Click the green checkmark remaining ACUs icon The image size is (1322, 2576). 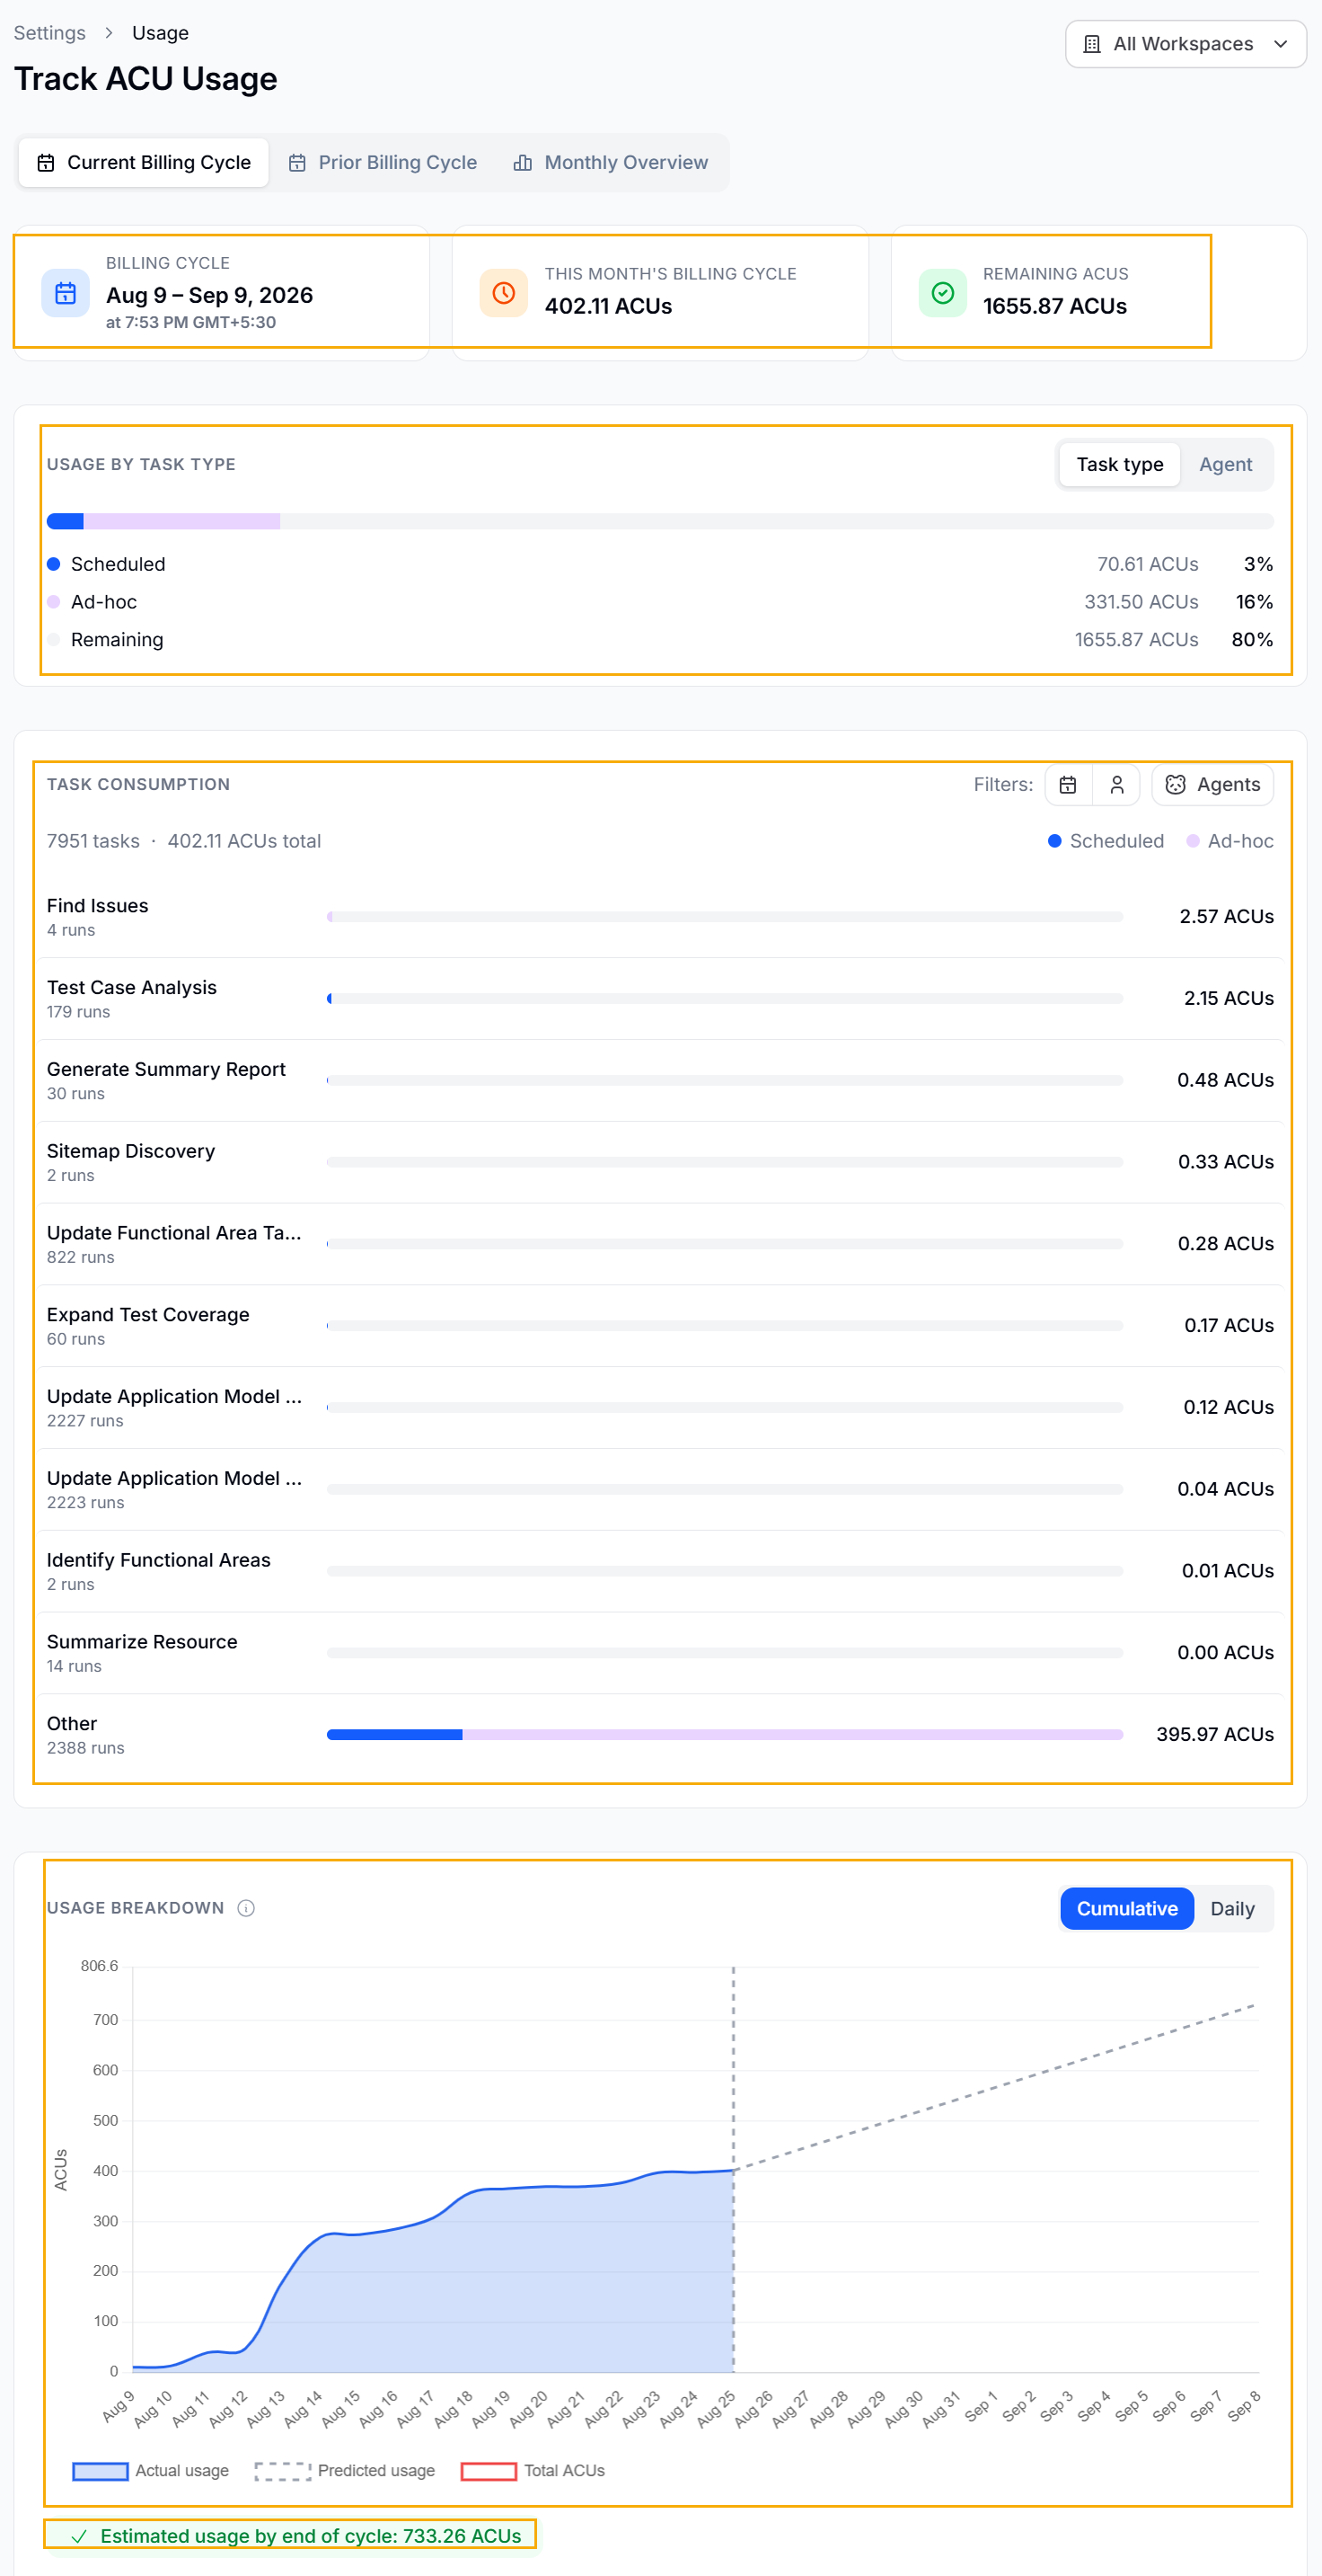(x=942, y=293)
